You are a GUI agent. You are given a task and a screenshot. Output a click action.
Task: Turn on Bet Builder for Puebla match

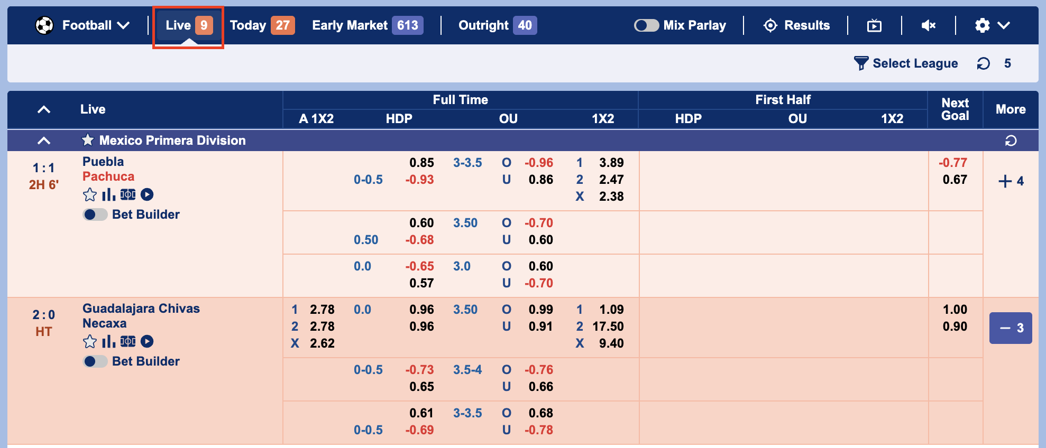point(95,214)
